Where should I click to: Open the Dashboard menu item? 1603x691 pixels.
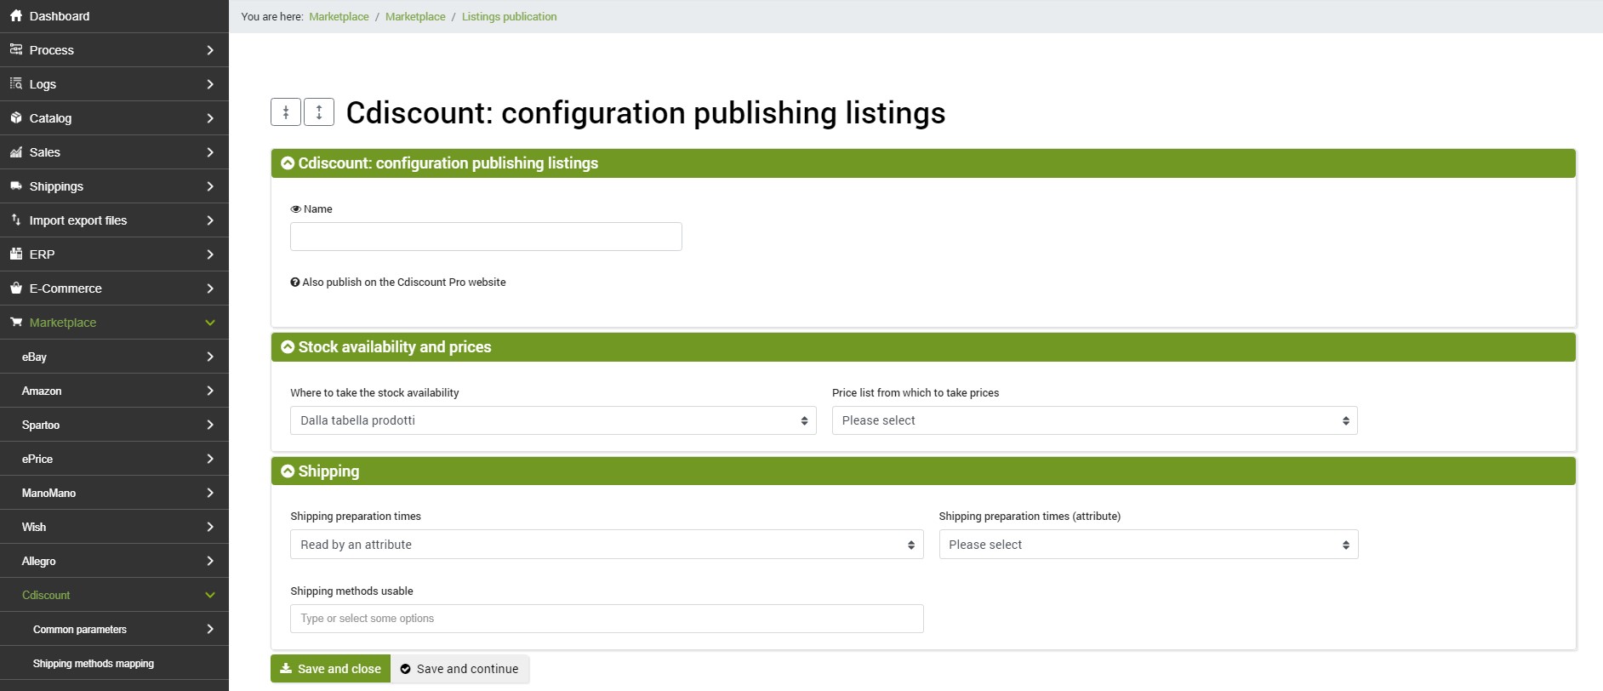point(114,16)
